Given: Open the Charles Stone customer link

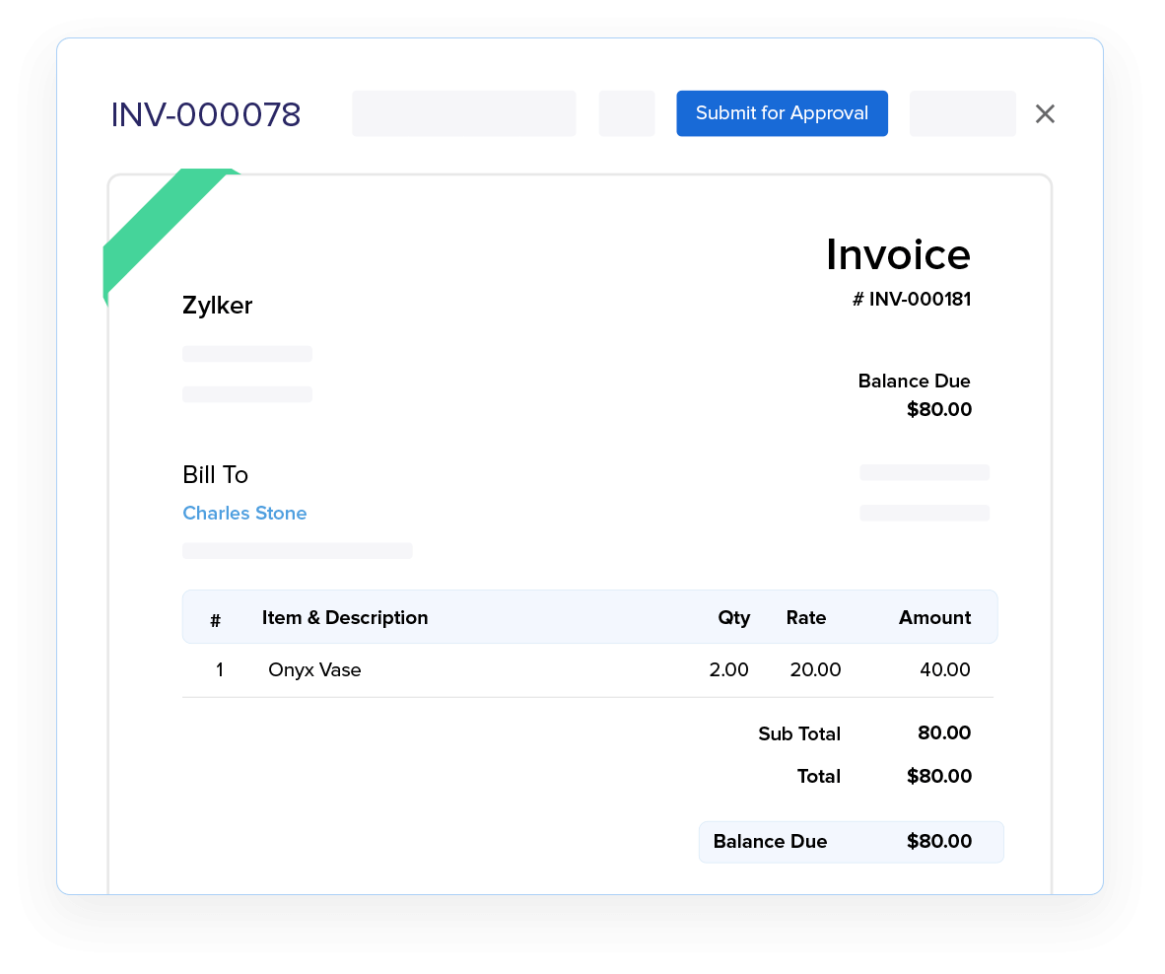Looking at the screenshot, I should click(244, 513).
